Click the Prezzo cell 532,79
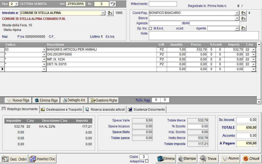Screen dimensions: 262x164 point(196,50)
